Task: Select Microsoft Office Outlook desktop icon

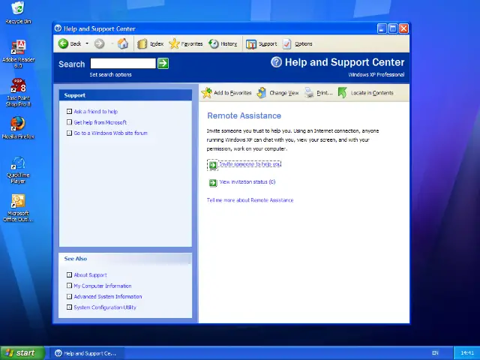Action: (x=18, y=208)
